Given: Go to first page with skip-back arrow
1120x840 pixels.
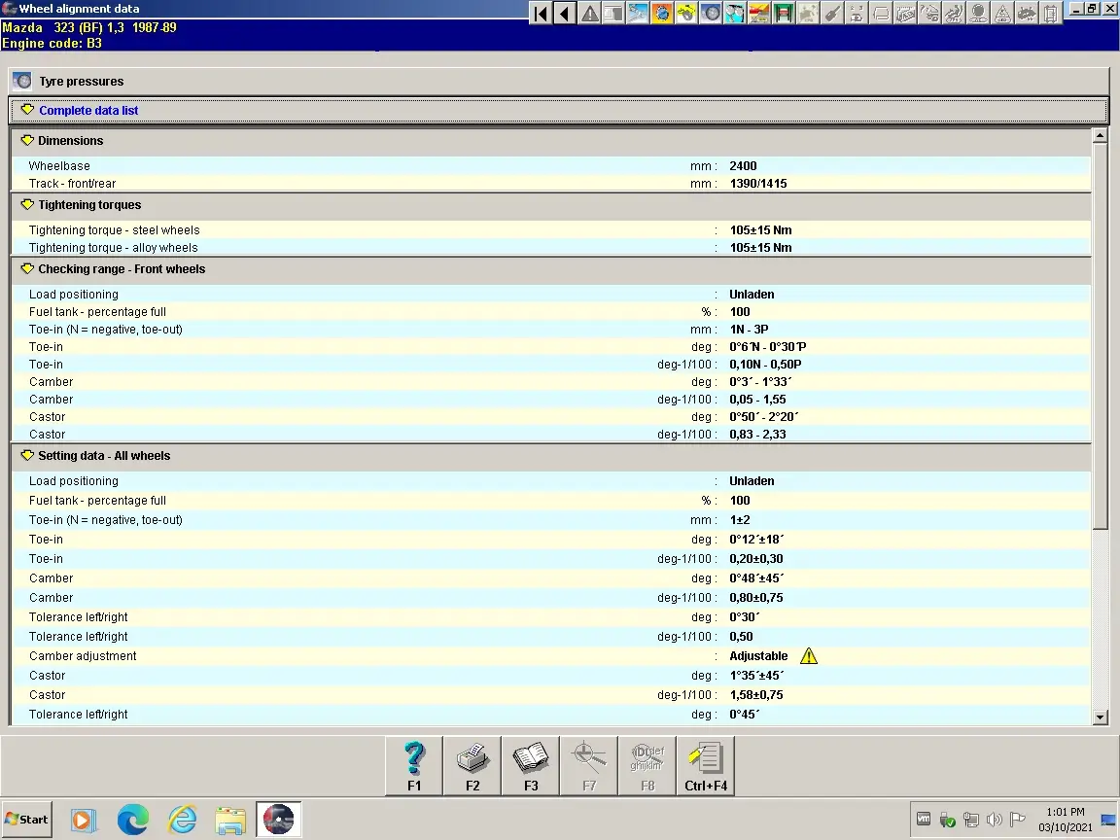Looking at the screenshot, I should [542, 14].
